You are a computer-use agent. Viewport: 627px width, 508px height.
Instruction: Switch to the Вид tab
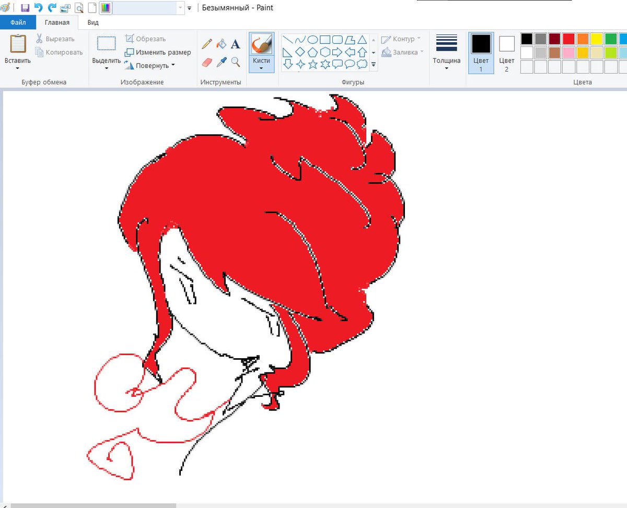[93, 22]
